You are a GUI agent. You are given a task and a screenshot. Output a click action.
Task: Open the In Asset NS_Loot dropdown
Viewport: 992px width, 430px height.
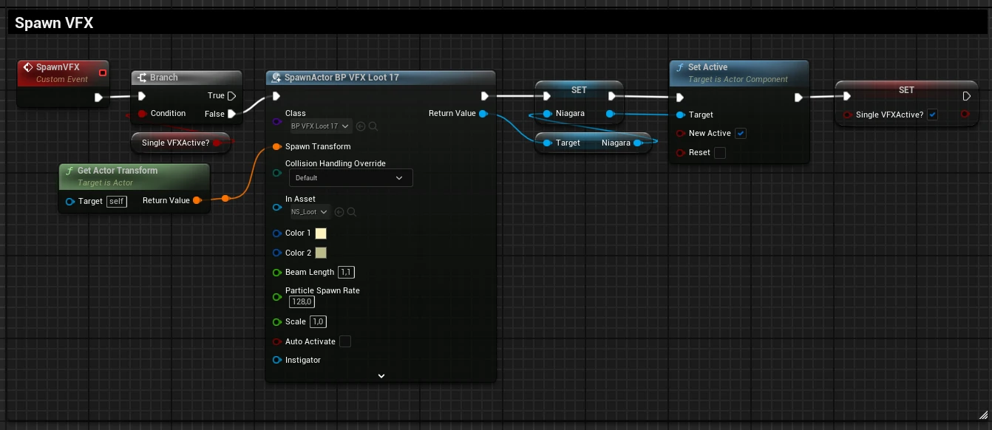(310, 212)
